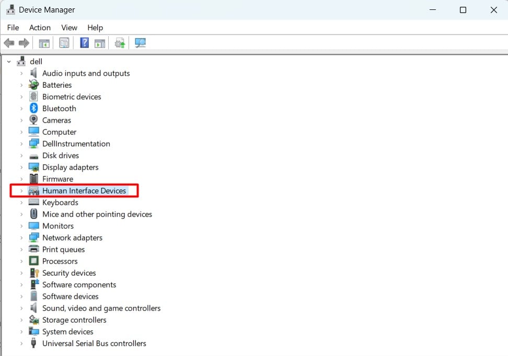
Task: Click Scan for hardware changes toolbar icon
Action: pos(140,43)
